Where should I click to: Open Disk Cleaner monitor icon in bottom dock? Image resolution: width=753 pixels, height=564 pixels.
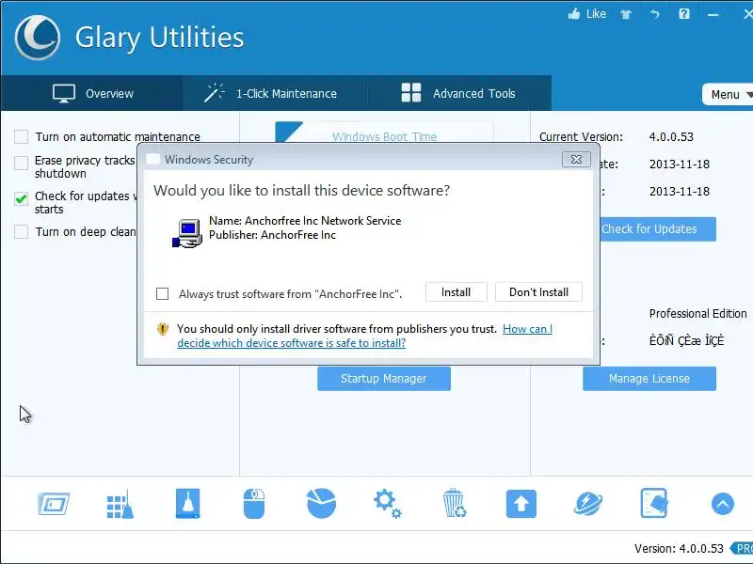click(x=54, y=504)
